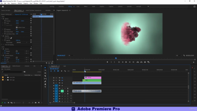Screen dimensions: 197x111
Task: Select the Slip tool
Action: [45, 79]
